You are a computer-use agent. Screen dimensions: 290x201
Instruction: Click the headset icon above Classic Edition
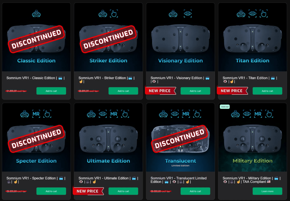[x=36, y=14]
